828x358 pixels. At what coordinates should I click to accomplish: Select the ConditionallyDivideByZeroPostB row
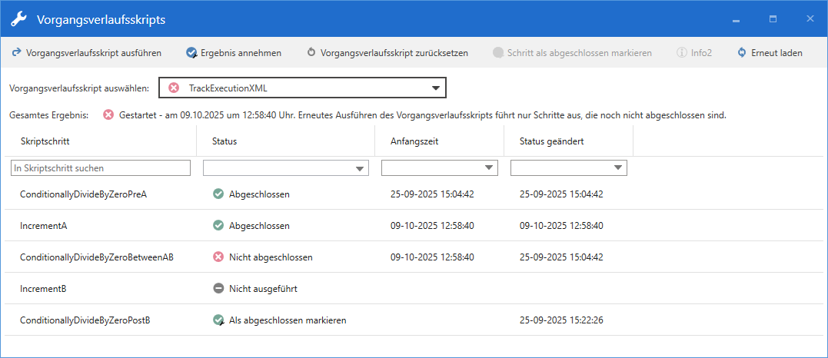[x=85, y=320]
